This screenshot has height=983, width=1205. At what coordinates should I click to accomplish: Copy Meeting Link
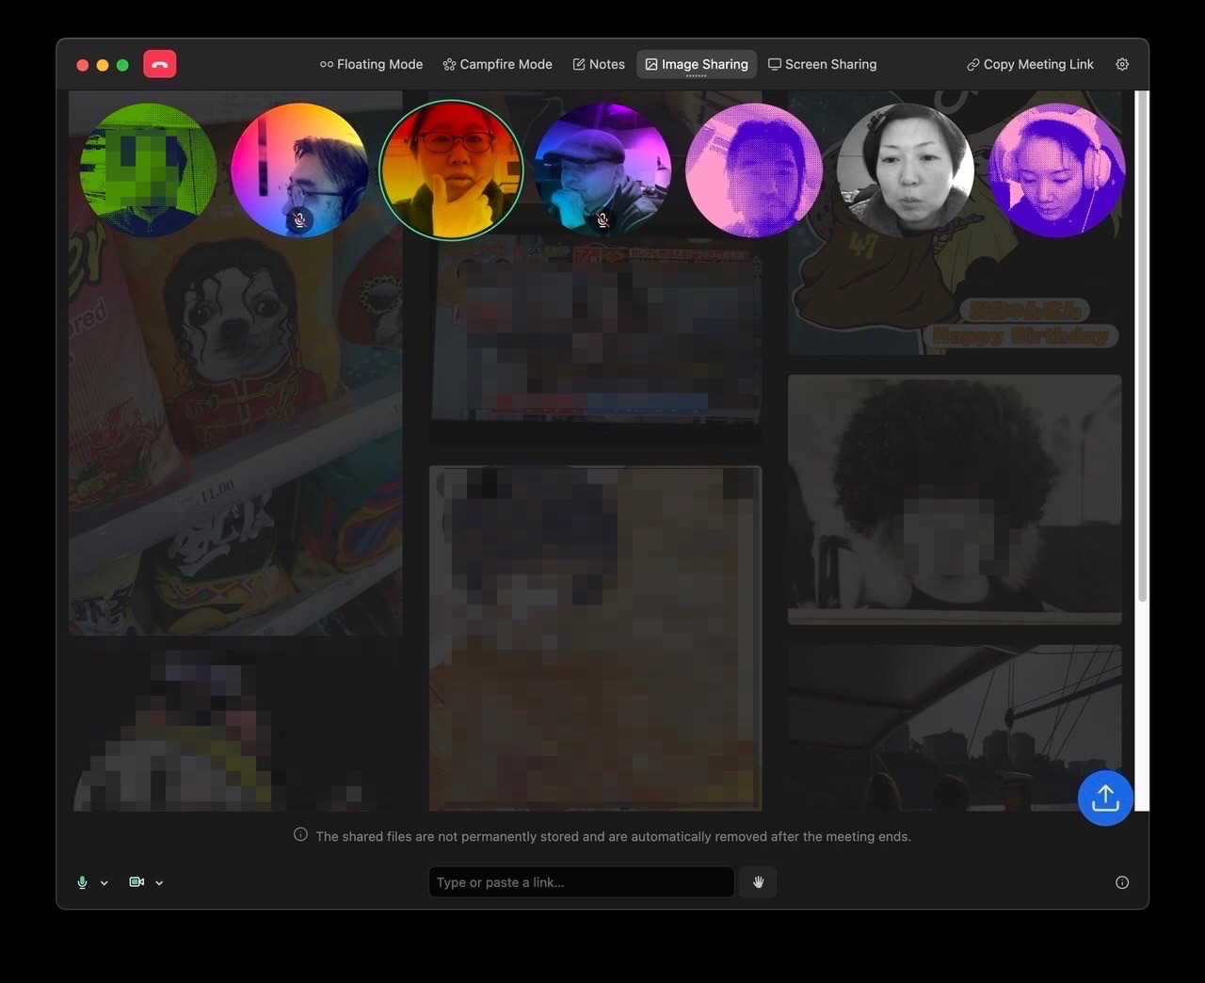(1030, 64)
